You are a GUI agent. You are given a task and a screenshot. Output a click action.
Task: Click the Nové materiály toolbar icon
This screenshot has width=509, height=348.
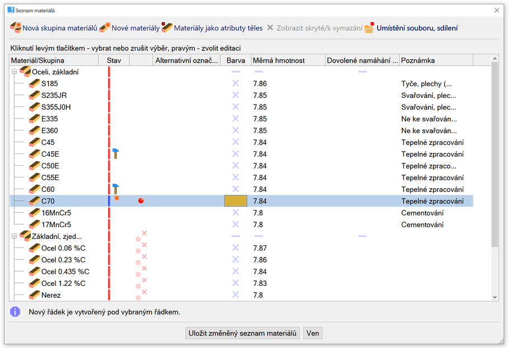coord(105,28)
